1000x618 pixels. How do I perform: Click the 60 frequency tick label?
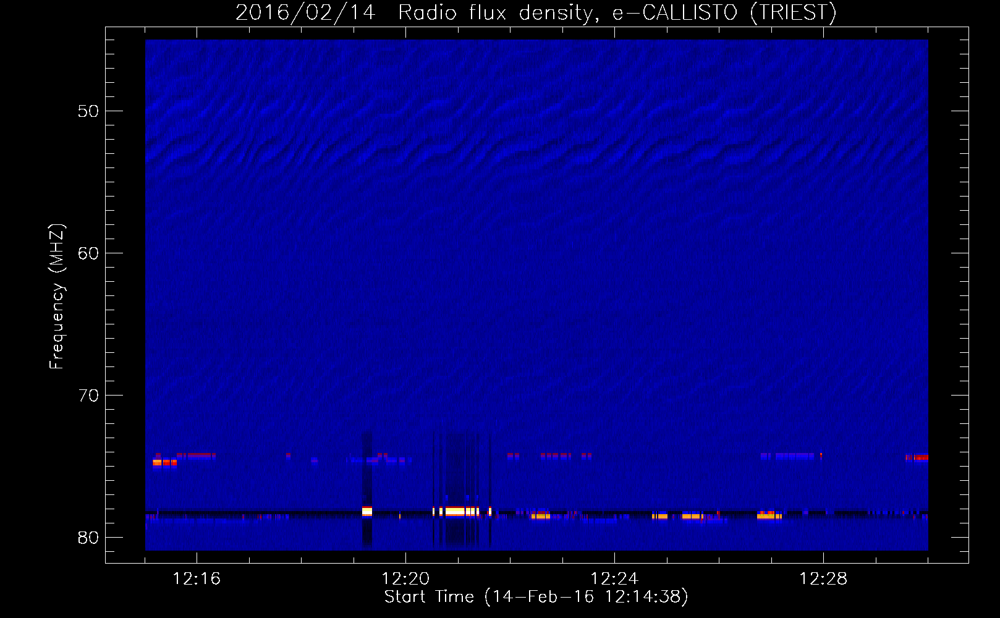(88, 253)
